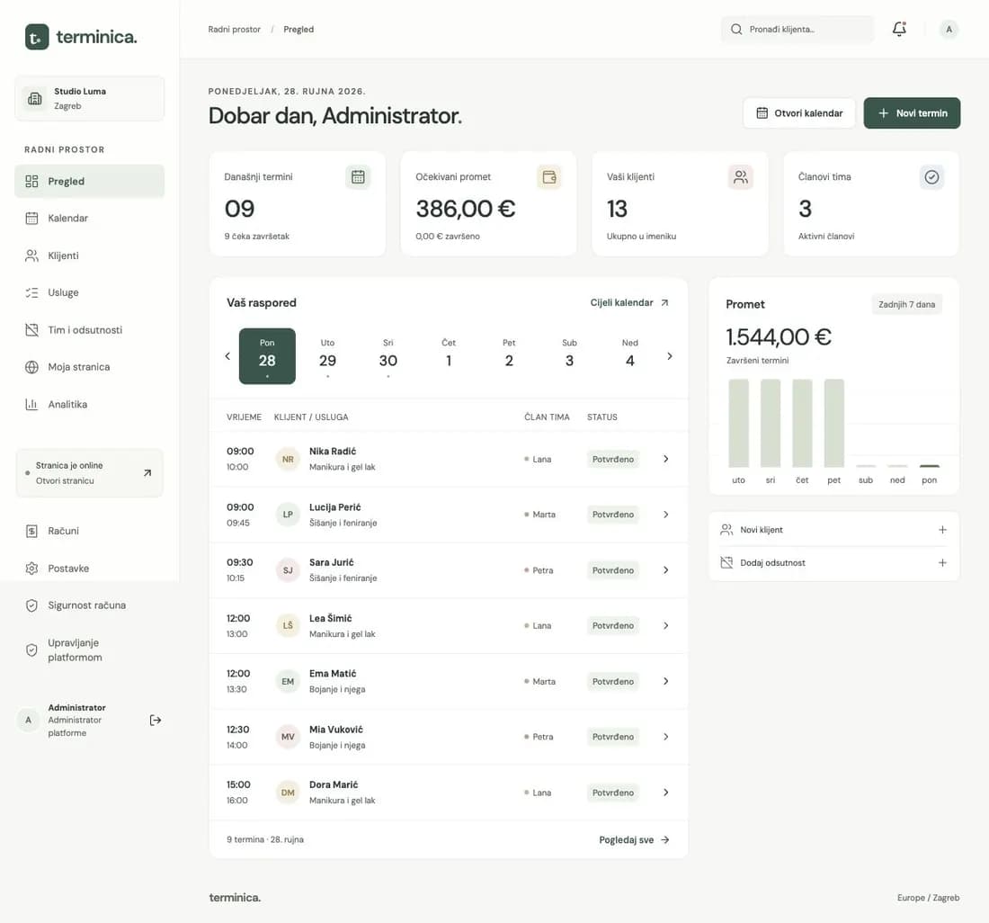The image size is (989, 923).
Task: Open the Cijeli kalendar link
Action: (629, 303)
